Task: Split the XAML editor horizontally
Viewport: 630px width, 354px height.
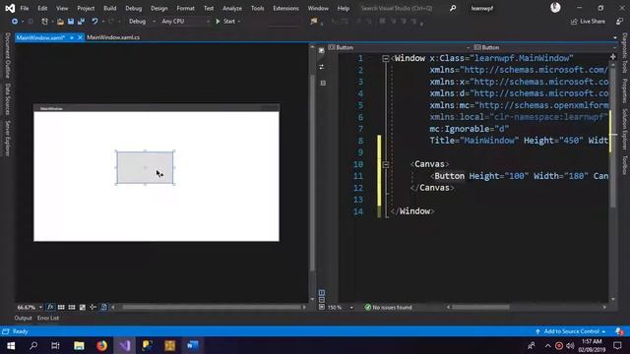Action: [612, 57]
